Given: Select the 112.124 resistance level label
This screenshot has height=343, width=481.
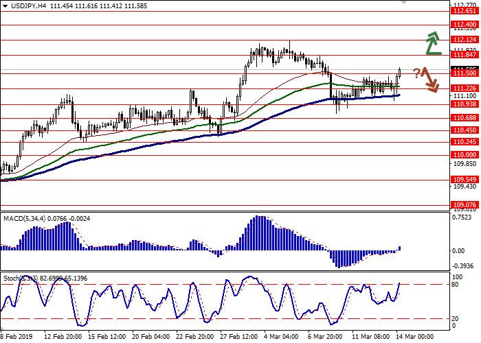Looking at the screenshot, I should 465,40.
